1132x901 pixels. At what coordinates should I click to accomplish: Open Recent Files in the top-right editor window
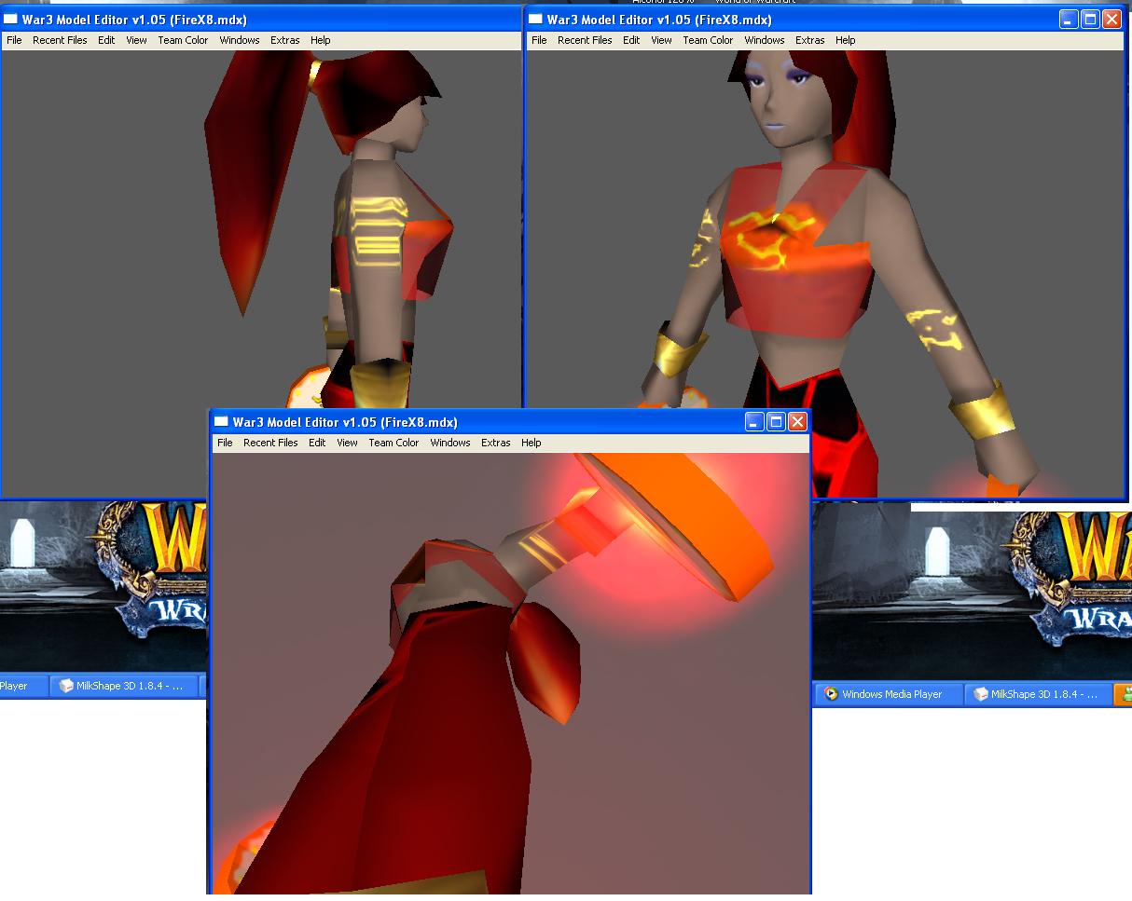click(585, 40)
